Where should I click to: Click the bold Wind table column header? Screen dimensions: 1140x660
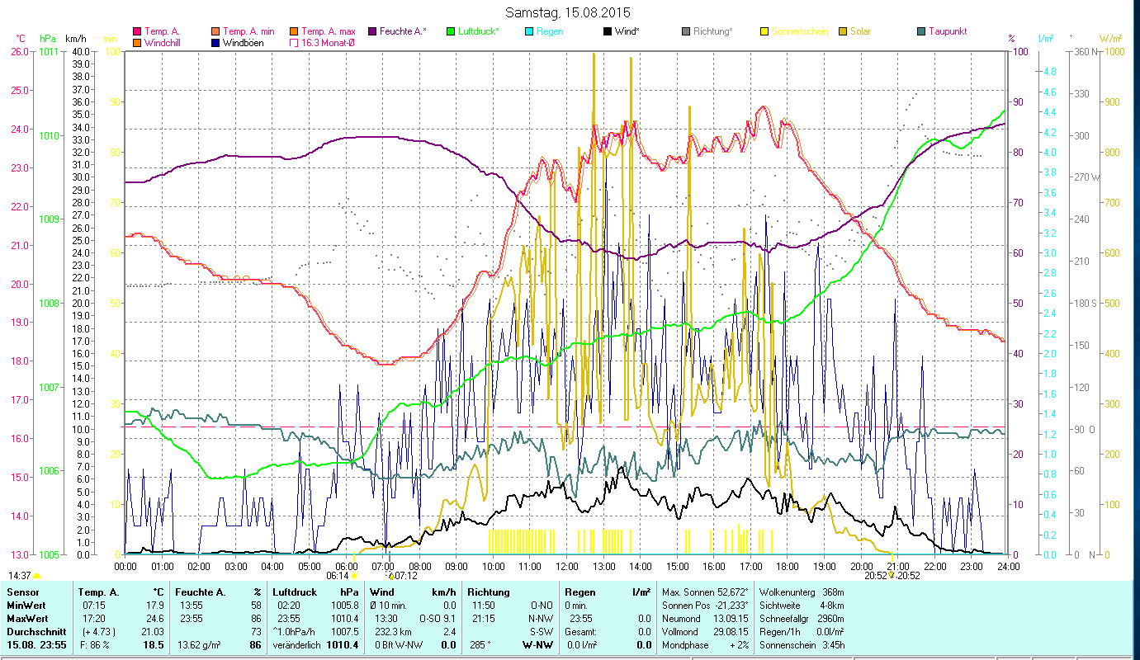coord(383,592)
